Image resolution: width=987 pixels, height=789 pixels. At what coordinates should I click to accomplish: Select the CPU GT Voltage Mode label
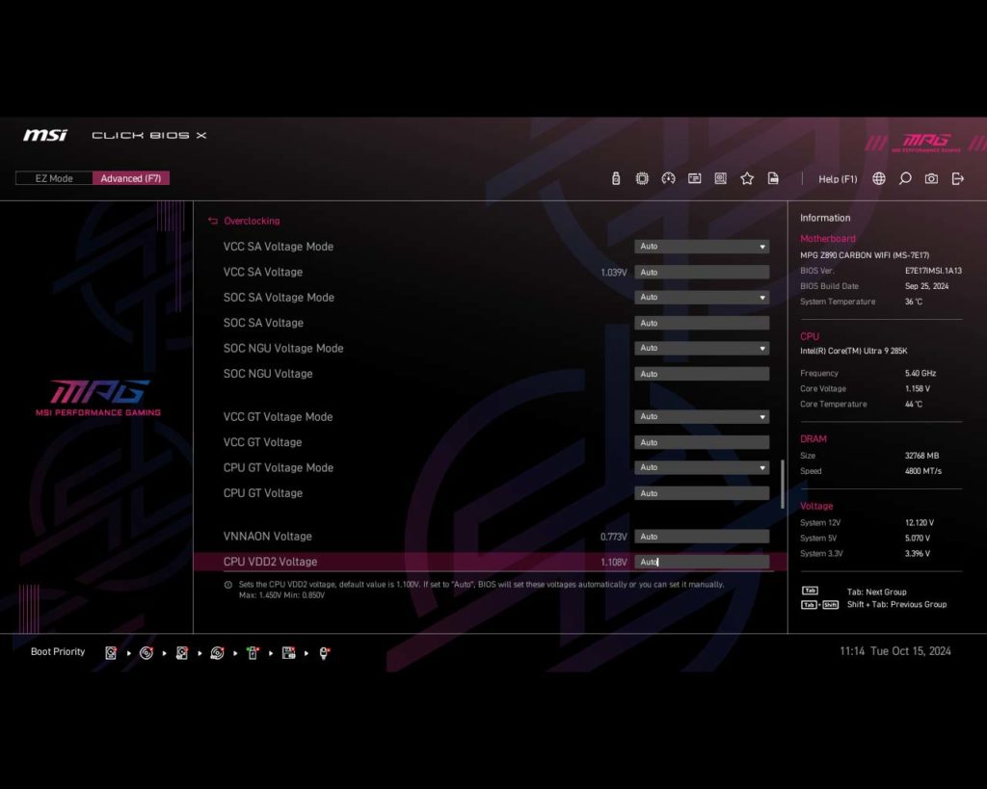pyautogui.click(x=279, y=468)
